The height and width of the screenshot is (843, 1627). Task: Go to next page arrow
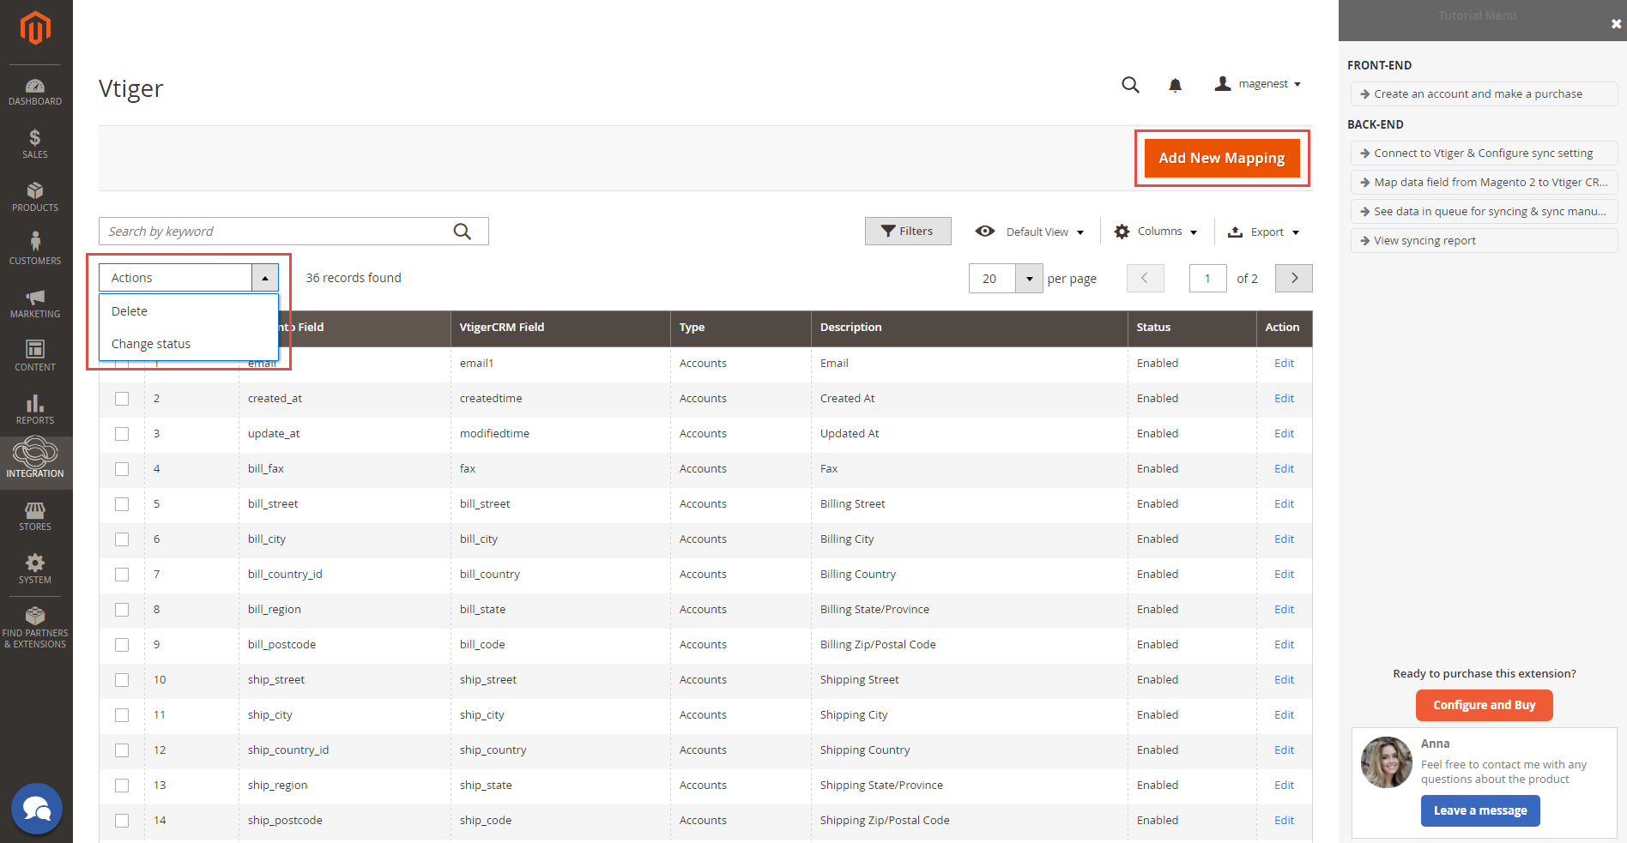coord(1293,279)
